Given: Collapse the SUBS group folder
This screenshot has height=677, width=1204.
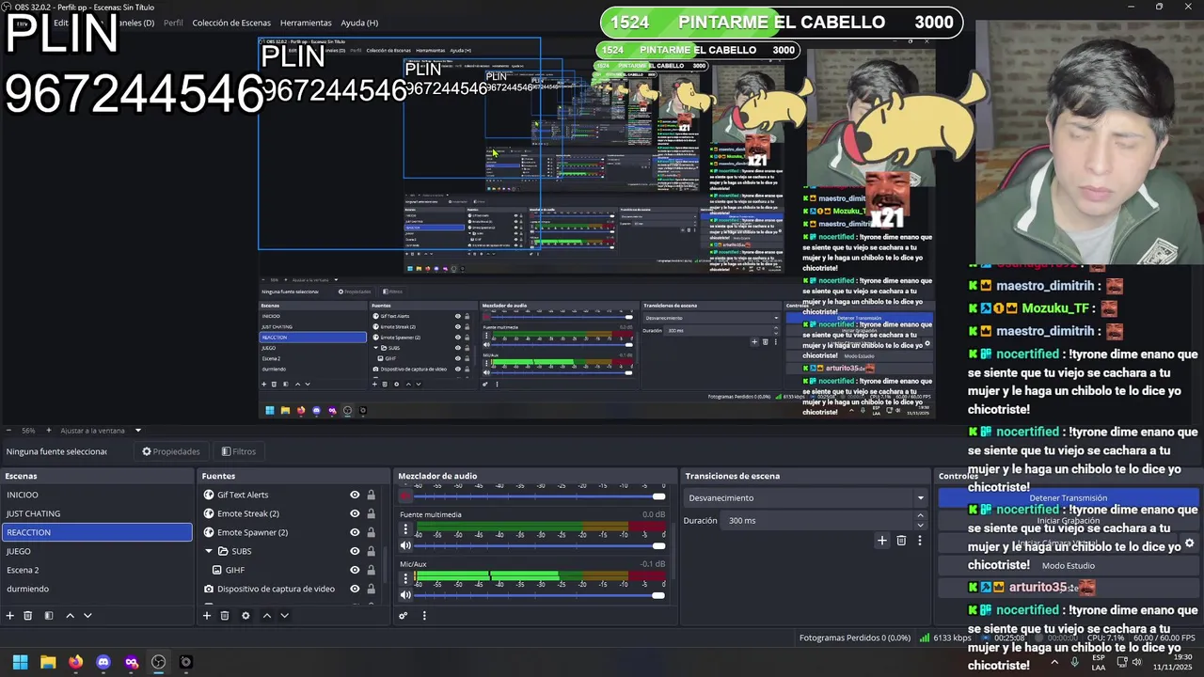Looking at the screenshot, I should point(209,551).
